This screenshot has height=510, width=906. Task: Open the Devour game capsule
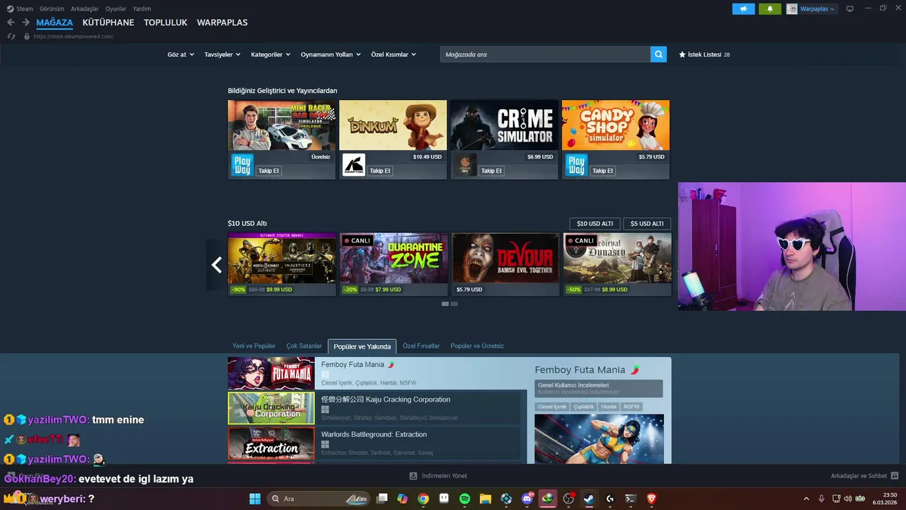(x=505, y=265)
